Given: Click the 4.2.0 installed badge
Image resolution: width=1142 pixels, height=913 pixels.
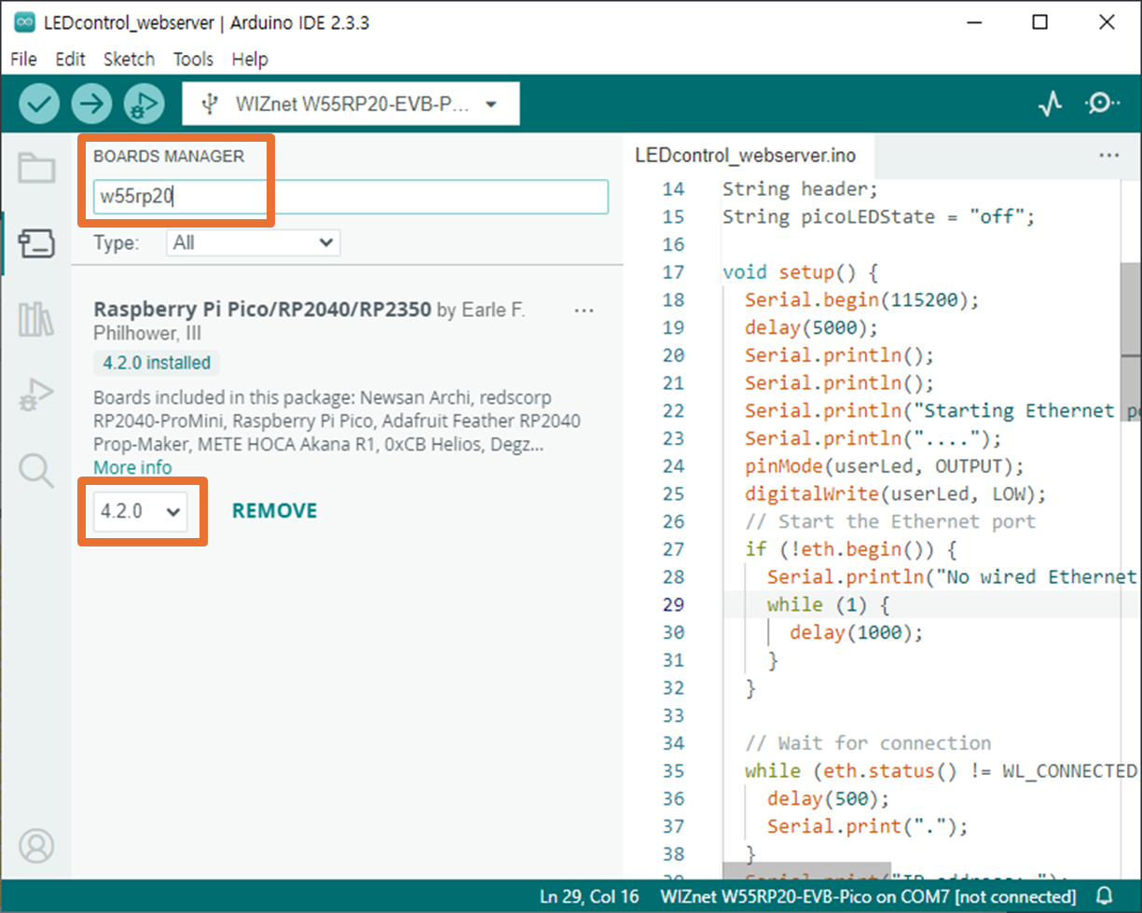Looking at the screenshot, I should [x=157, y=363].
